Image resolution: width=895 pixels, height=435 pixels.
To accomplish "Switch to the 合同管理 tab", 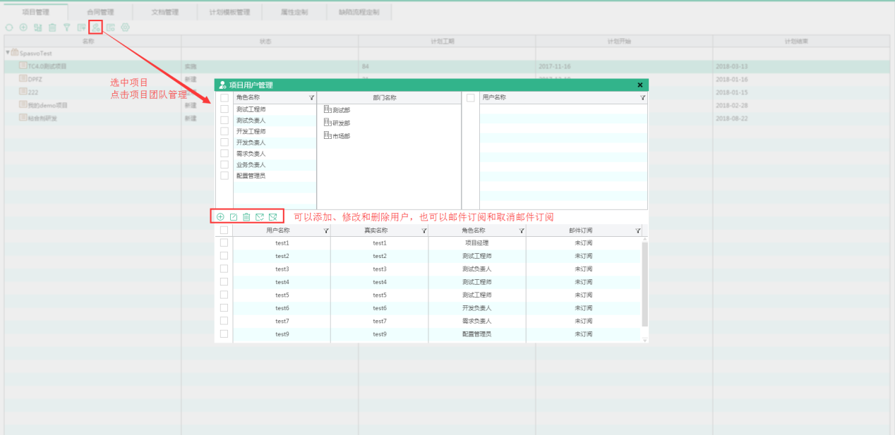I will (x=100, y=12).
